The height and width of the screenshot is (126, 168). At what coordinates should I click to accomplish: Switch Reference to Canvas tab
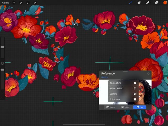111,107
